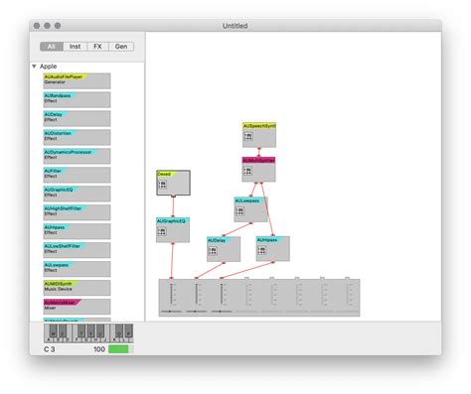471x394 pixels.
Task: Open the Dexed node's editor icon
Action: pyautogui.click(x=162, y=185)
